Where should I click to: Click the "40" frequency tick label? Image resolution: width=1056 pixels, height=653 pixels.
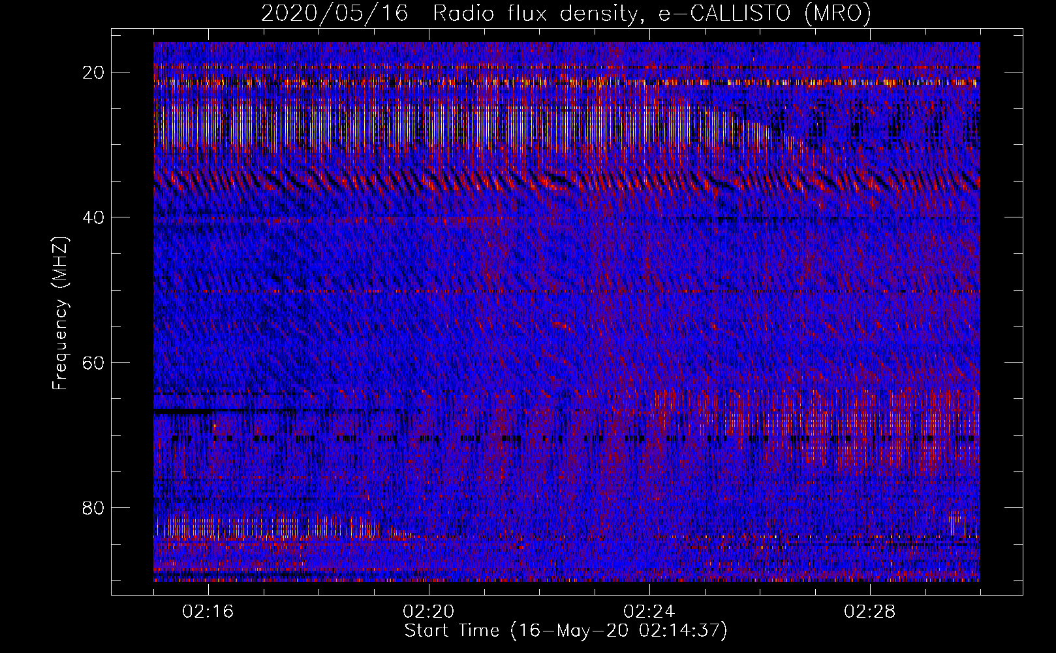tap(94, 217)
